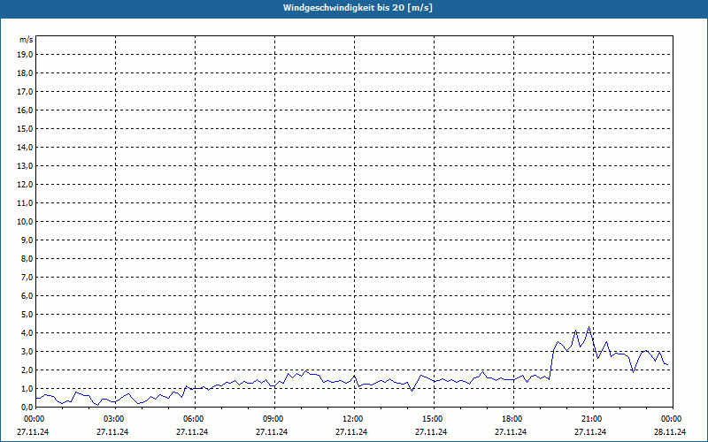Click the 06:00 time label
Viewport: 708px width, 442px height.
(x=195, y=419)
